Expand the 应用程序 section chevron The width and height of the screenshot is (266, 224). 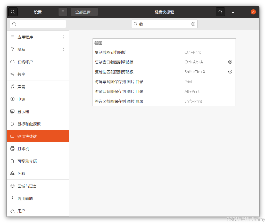click(x=63, y=37)
